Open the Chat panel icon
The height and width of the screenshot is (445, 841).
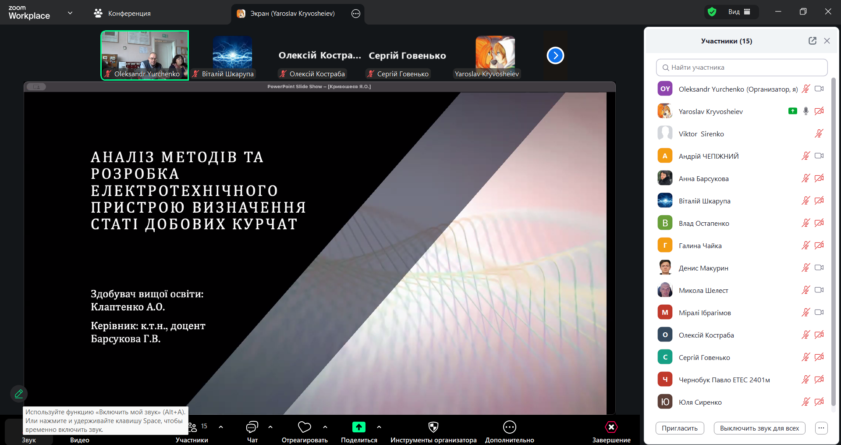252,427
